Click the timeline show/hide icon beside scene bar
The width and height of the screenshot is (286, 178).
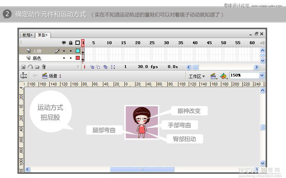(x=24, y=75)
